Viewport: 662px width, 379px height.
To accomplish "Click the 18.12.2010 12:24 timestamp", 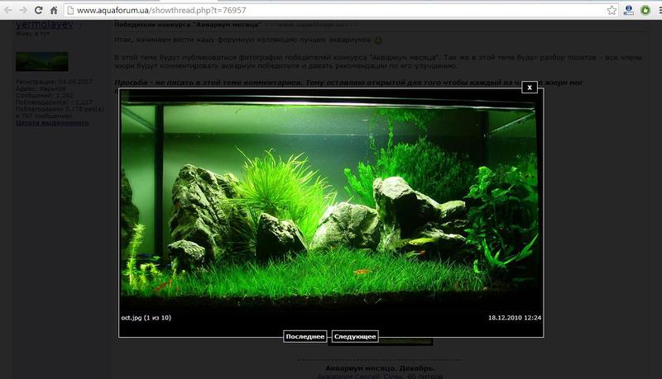I will point(514,317).
